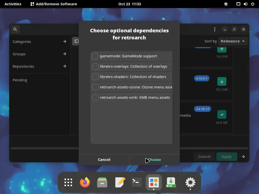Close the Add/Remove Software window
This screenshot has width=259, height=194.
click(x=244, y=29)
